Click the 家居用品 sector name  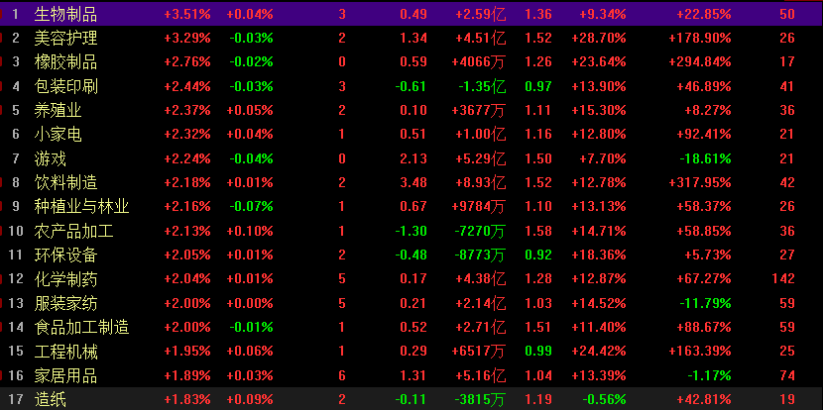(x=65, y=375)
